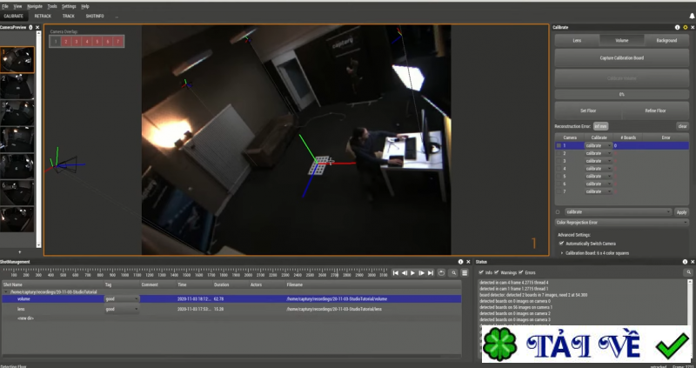Screen dimensions: 696x368
Task: Click the Capture Calibration Board button
Action: point(622,57)
